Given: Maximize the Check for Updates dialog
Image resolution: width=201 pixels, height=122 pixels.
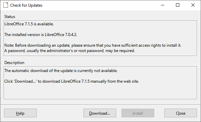Looking at the screenshot, I should (x=178, y=5).
